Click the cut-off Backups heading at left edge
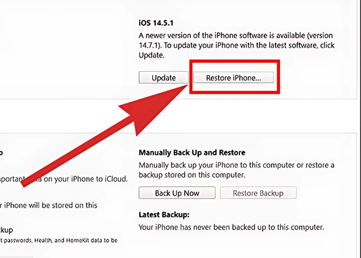Screen dimensions: 361x258 pos(2,153)
